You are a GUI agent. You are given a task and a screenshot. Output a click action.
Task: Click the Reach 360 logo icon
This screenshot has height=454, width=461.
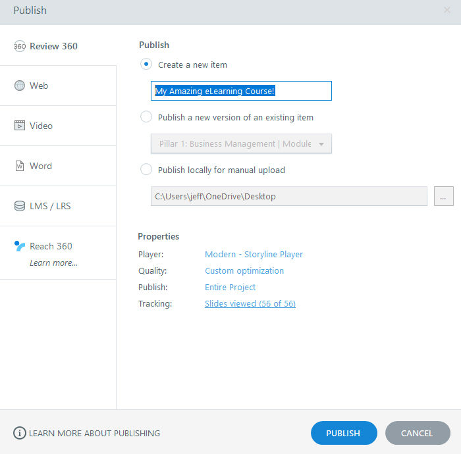click(20, 246)
